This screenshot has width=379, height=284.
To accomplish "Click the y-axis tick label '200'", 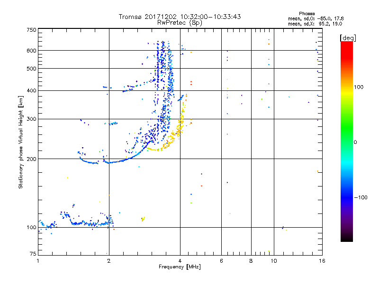I will 31,159.
